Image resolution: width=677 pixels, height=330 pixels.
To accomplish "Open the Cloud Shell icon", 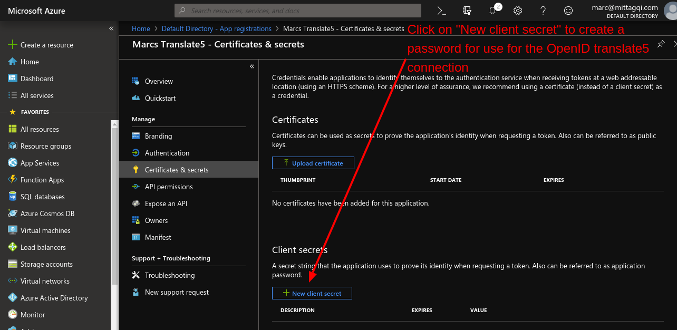I will 442,11.
